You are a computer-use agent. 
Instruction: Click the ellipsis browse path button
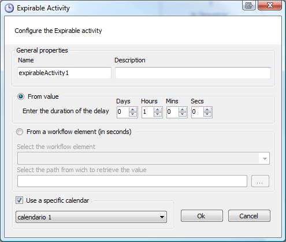coord(260,181)
